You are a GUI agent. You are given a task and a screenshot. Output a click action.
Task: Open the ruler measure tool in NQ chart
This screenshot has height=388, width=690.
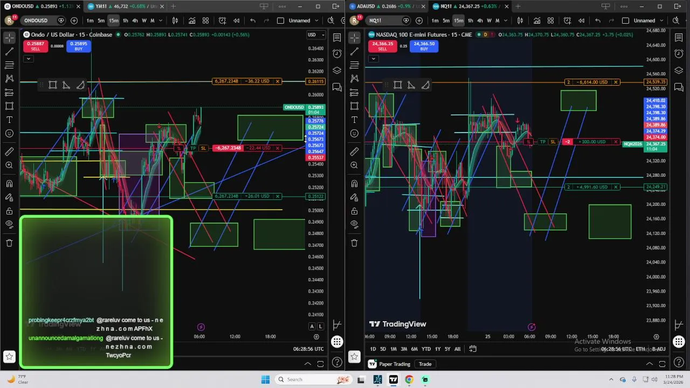coord(354,151)
